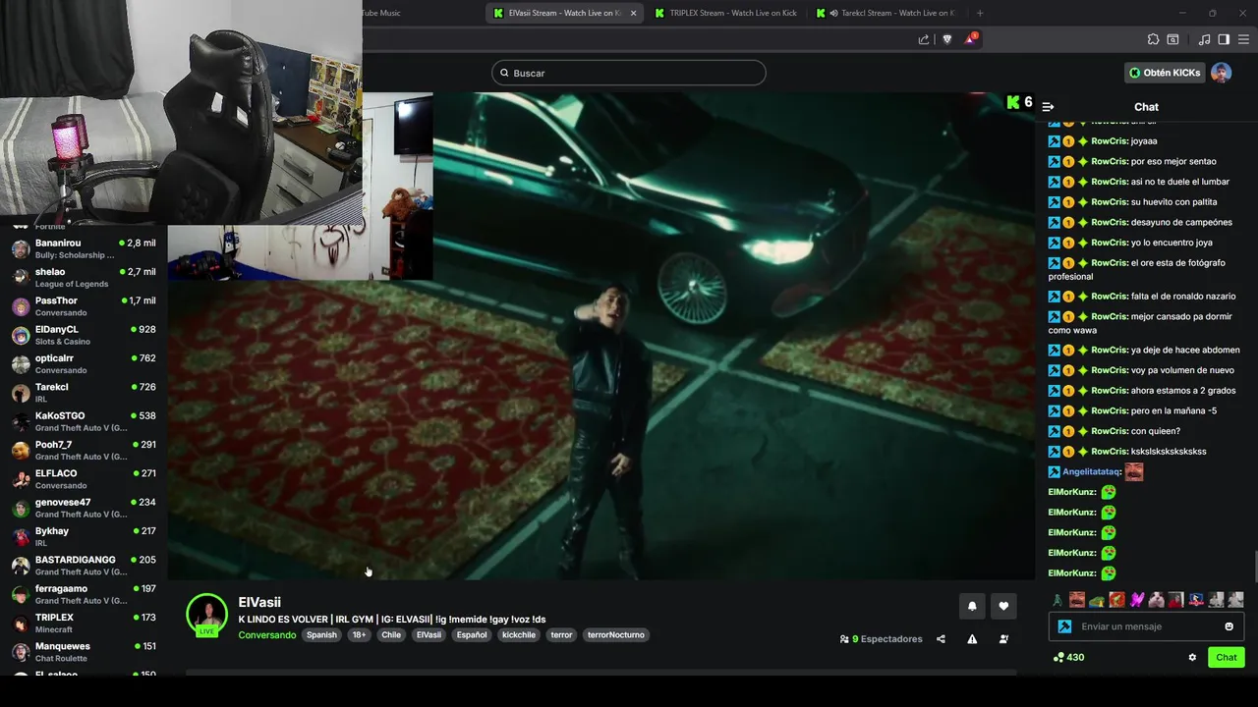Click the browser share page icon
Screen dimensions: 1258x707
pyautogui.click(x=924, y=39)
